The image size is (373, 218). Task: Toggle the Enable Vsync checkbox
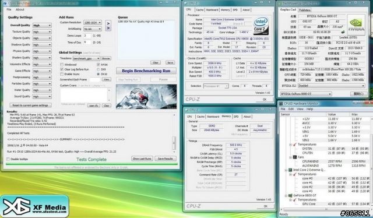click(x=62, y=74)
